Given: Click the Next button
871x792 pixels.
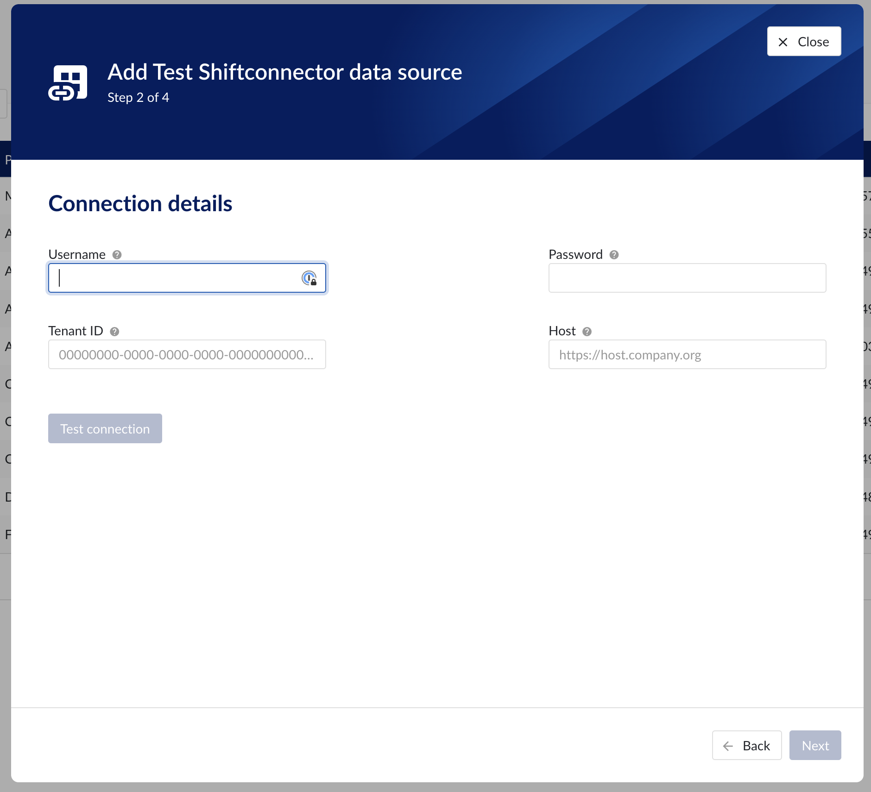Looking at the screenshot, I should [x=815, y=746].
